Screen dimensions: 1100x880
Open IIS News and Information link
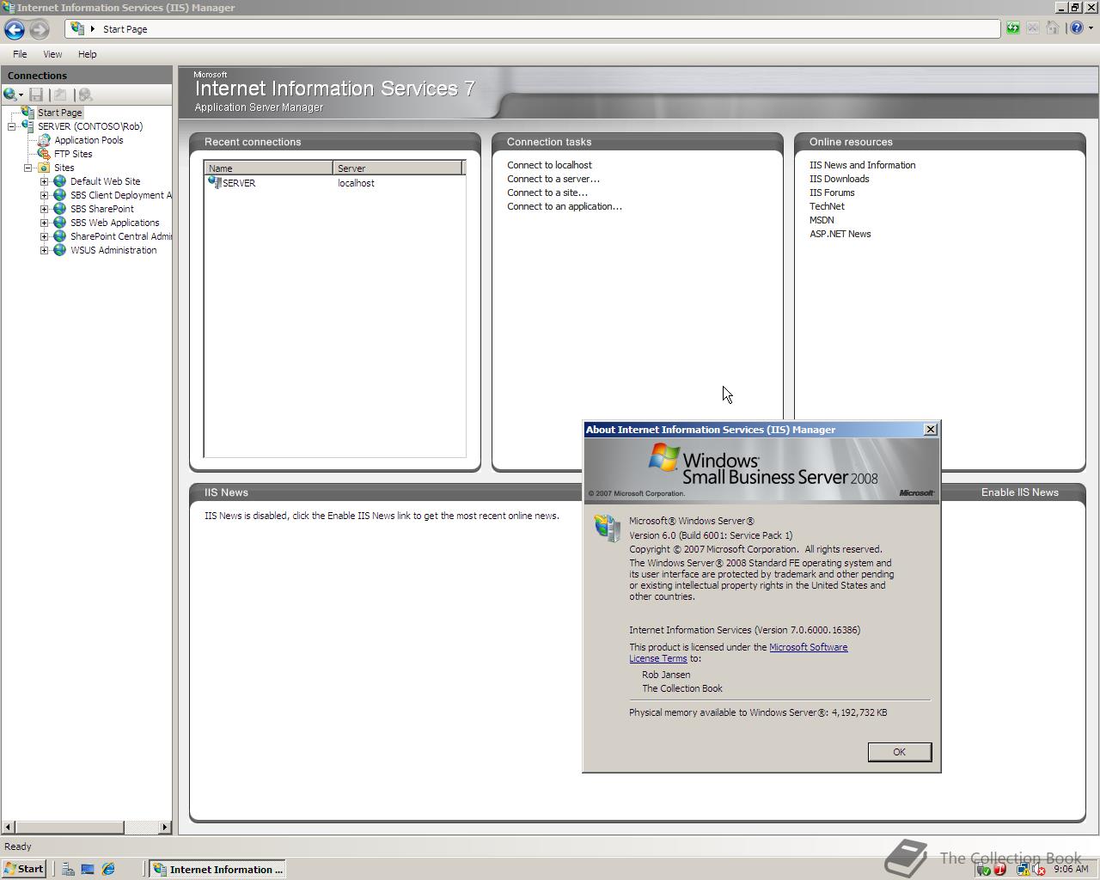click(862, 165)
